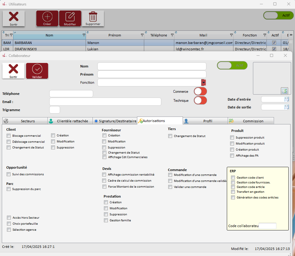Open the Fonction column filter in grid

point(264,35)
